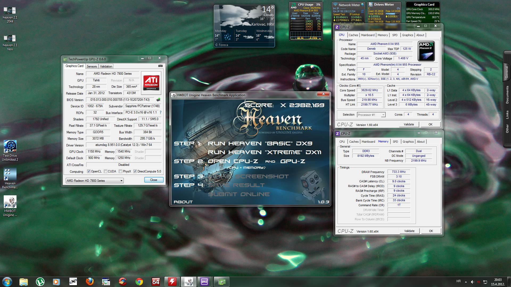Open the General sidebar tab on right edge

click(x=507, y=72)
